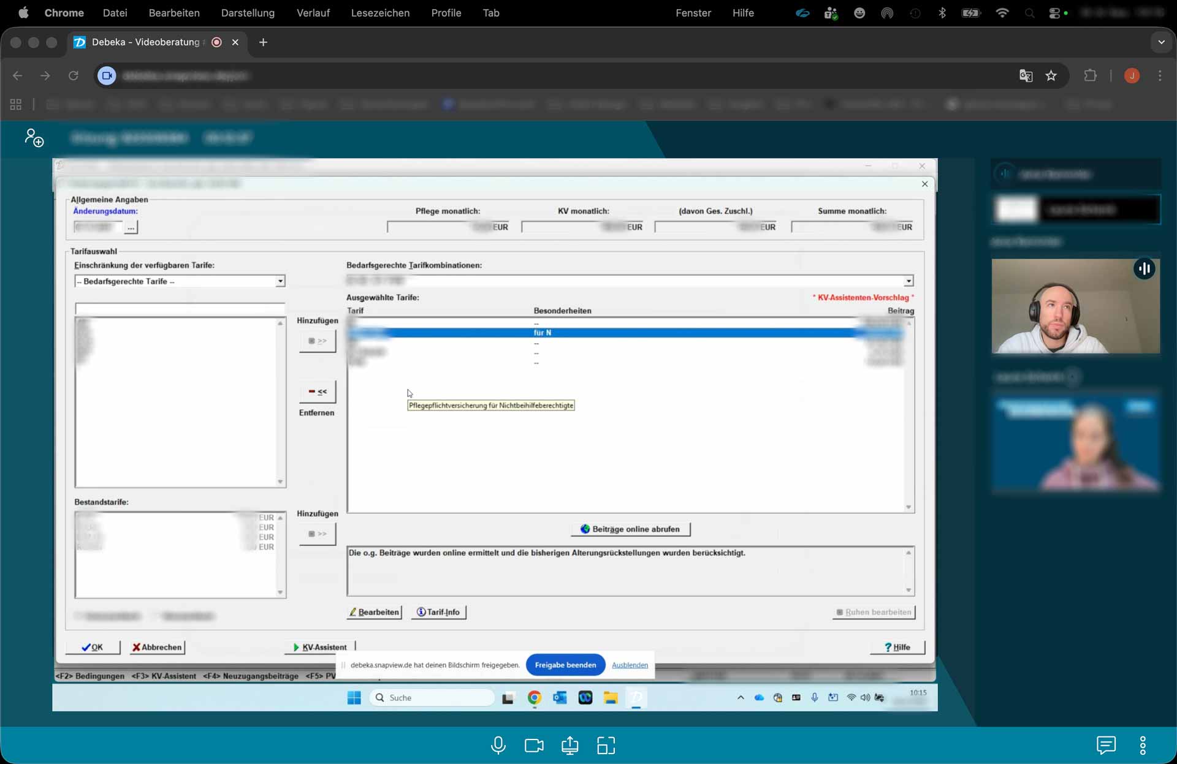Toggle camera in bottom call toolbar
The image size is (1177, 764).
(x=534, y=745)
